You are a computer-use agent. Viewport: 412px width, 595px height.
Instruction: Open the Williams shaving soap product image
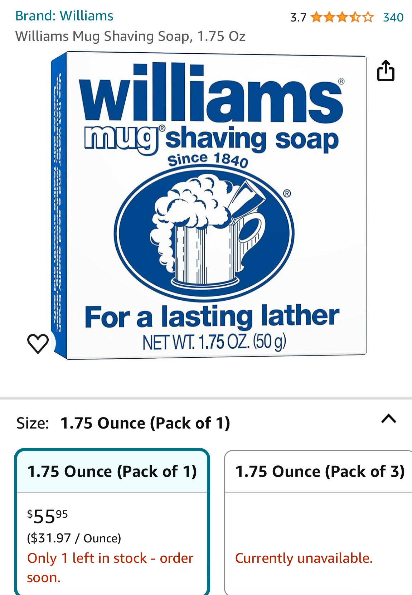pyautogui.click(x=209, y=206)
